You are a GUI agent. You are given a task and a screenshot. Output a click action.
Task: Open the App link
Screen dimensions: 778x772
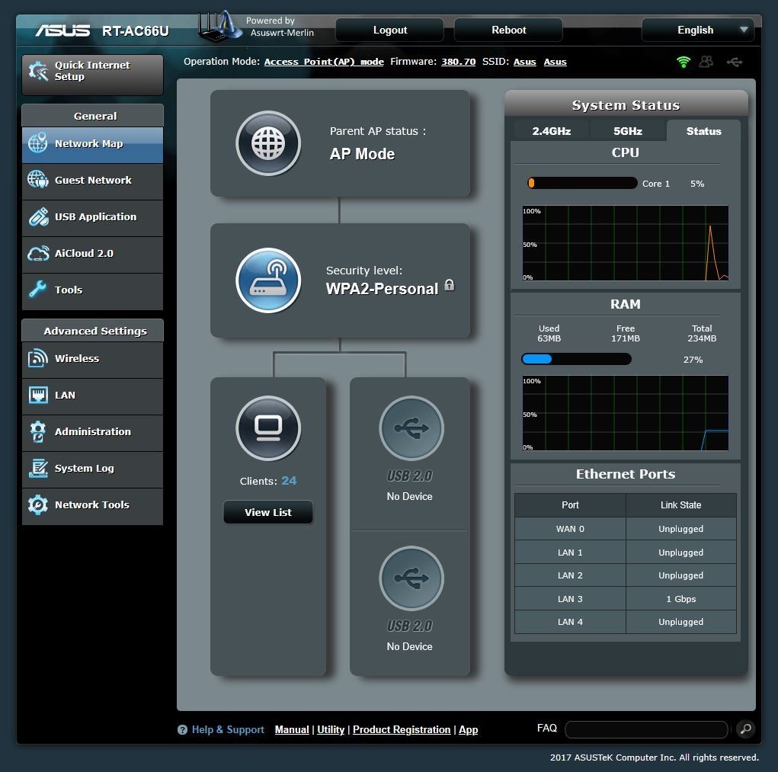point(468,729)
